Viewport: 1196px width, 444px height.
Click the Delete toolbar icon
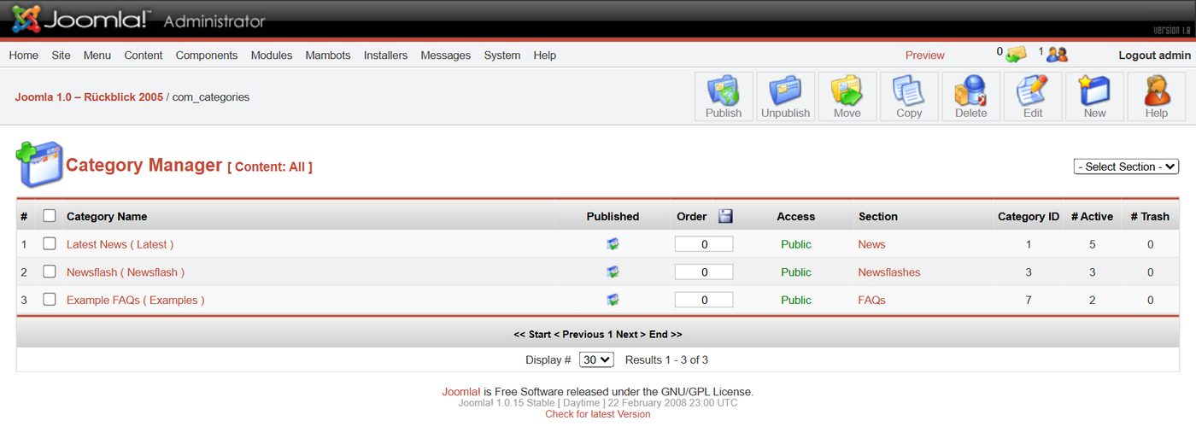(970, 96)
